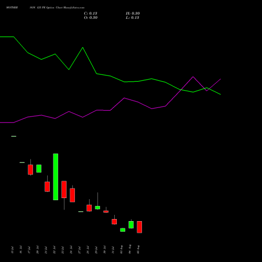
Task: Select the red candlestick on 17 Jul
Action: pyautogui.click(x=30, y=170)
